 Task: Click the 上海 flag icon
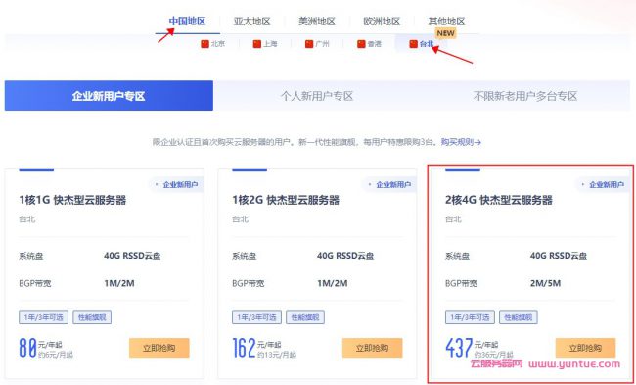point(256,44)
